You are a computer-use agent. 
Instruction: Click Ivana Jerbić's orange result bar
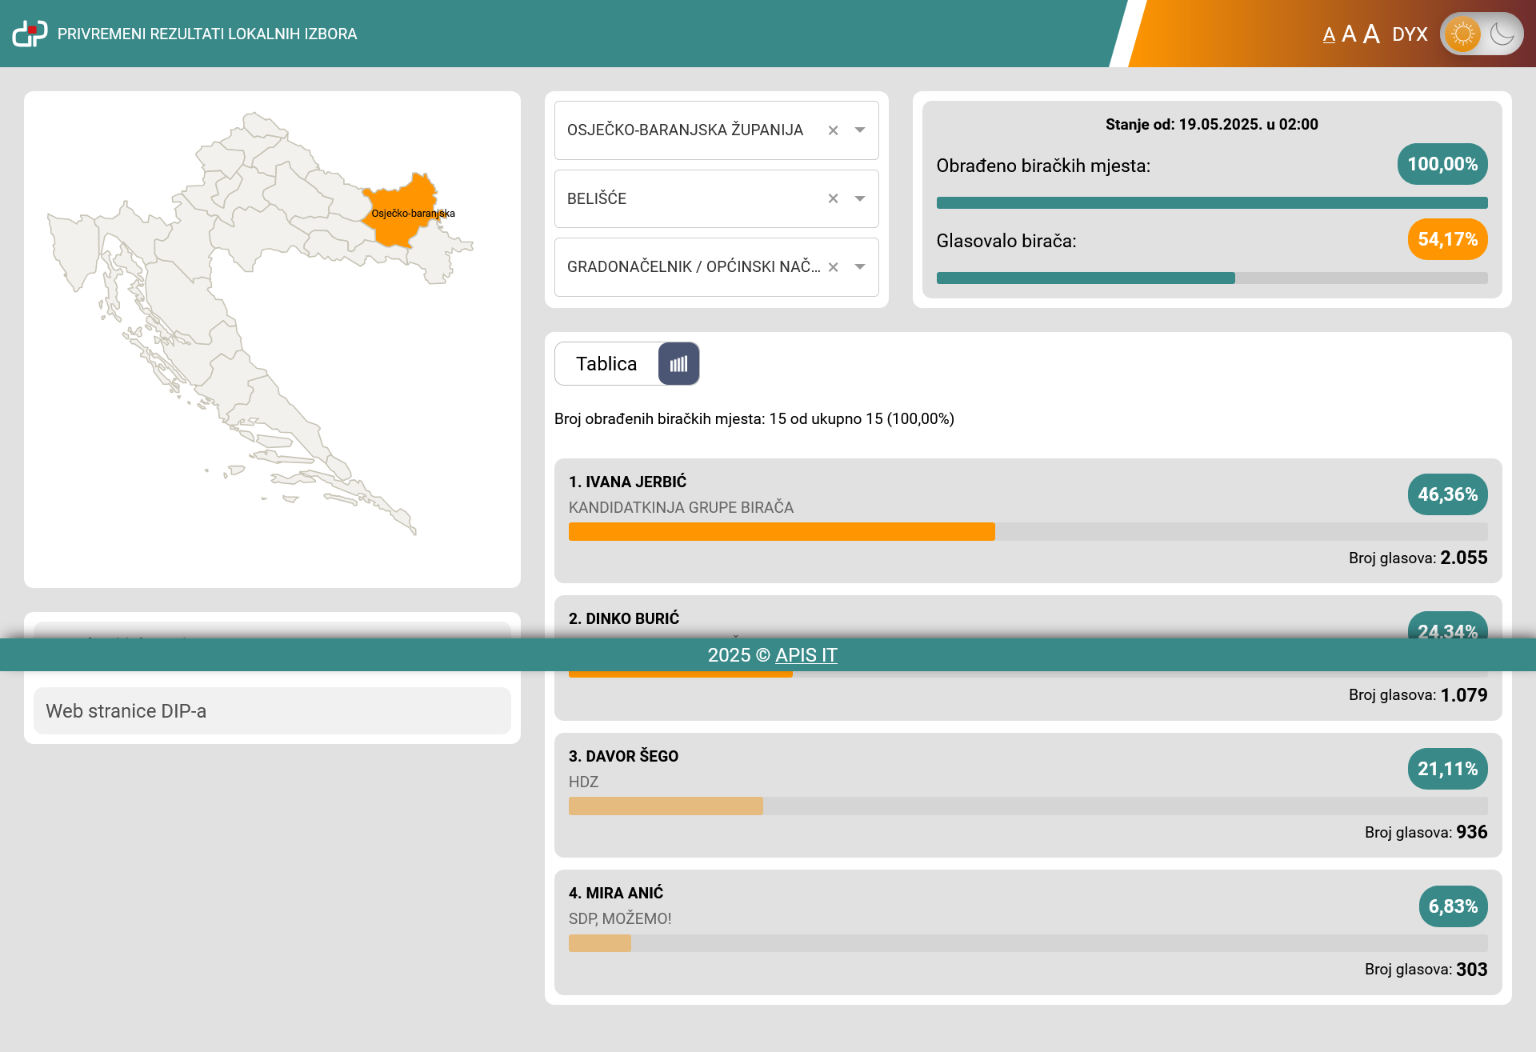tap(782, 532)
